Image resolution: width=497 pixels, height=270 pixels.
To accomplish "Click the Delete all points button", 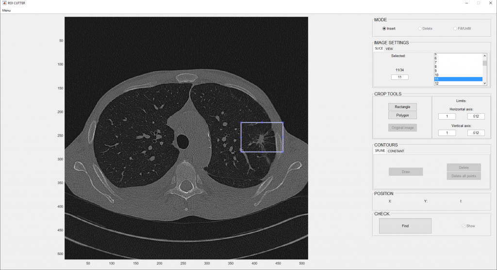I will pos(464,176).
